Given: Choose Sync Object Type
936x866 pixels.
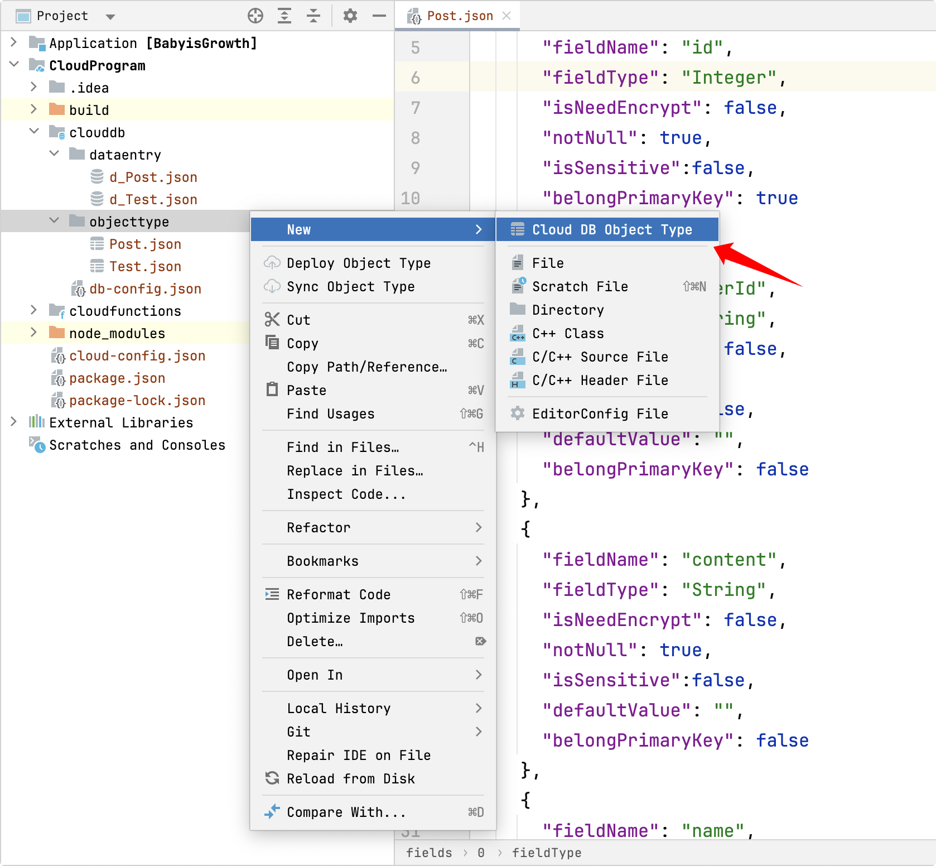Looking at the screenshot, I should tap(373, 286).
